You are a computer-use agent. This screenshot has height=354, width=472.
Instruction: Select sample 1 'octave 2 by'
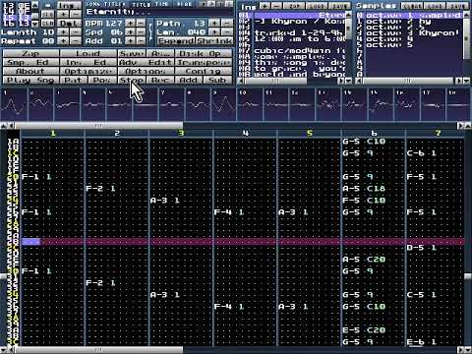click(x=409, y=22)
